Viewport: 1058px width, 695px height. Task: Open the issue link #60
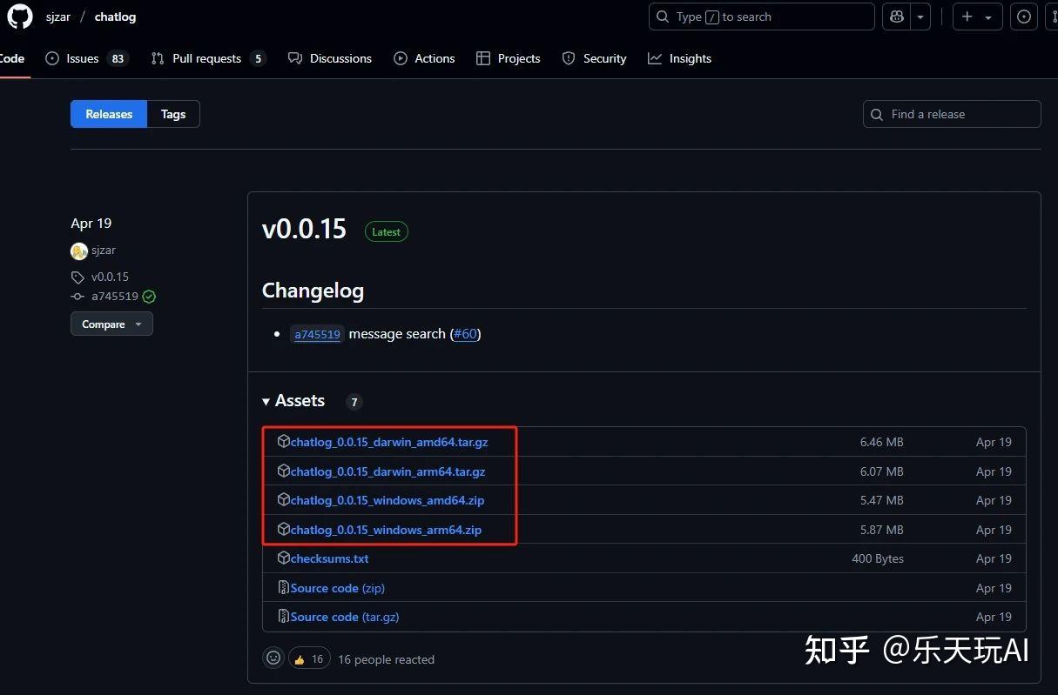(x=464, y=333)
